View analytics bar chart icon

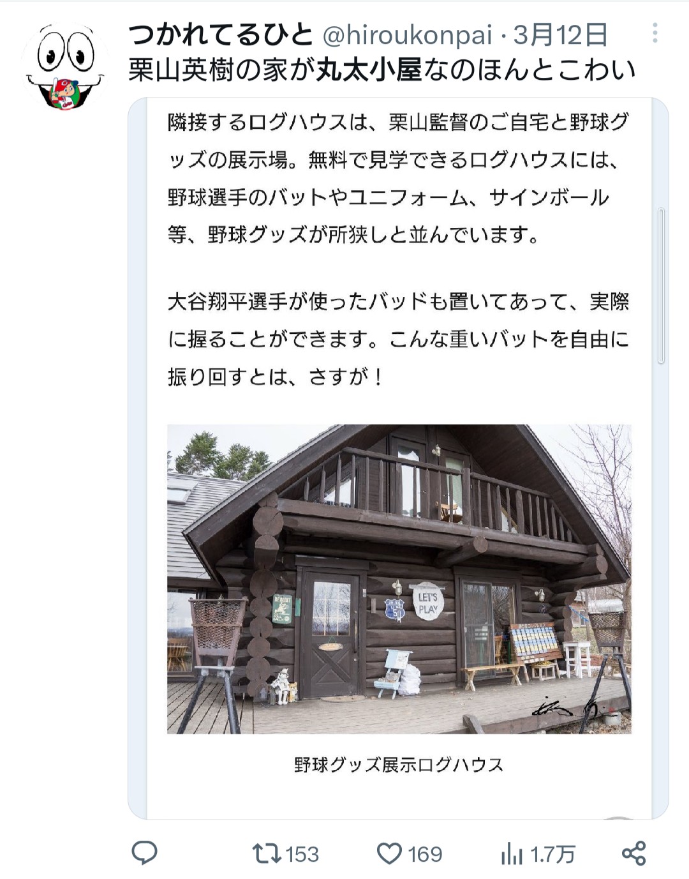[x=512, y=853]
